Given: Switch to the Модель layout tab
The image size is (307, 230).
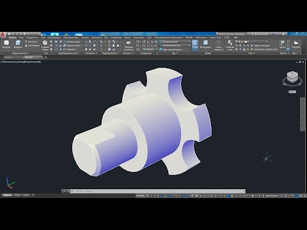Looking at the screenshot, I should click(7, 195).
